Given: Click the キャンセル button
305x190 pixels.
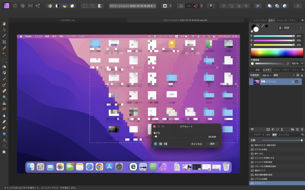Looking at the screenshot, I should click(197, 144).
